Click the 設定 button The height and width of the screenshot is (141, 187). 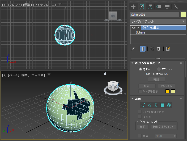[x=147, y=86]
